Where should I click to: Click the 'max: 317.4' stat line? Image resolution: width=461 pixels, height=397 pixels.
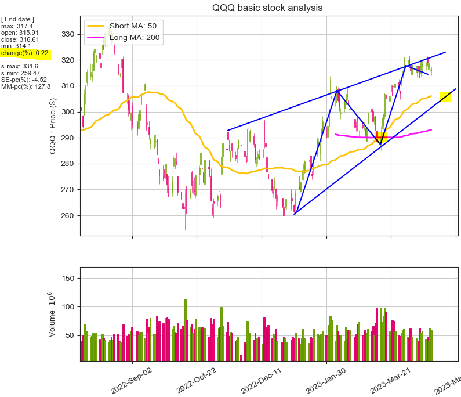[x=17, y=26]
